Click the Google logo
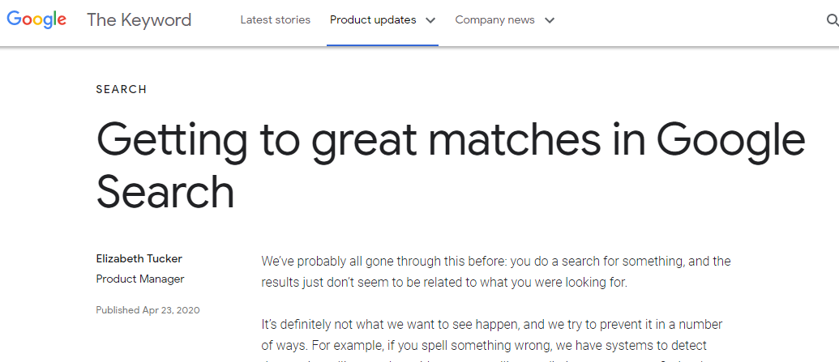 tap(36, 19)
